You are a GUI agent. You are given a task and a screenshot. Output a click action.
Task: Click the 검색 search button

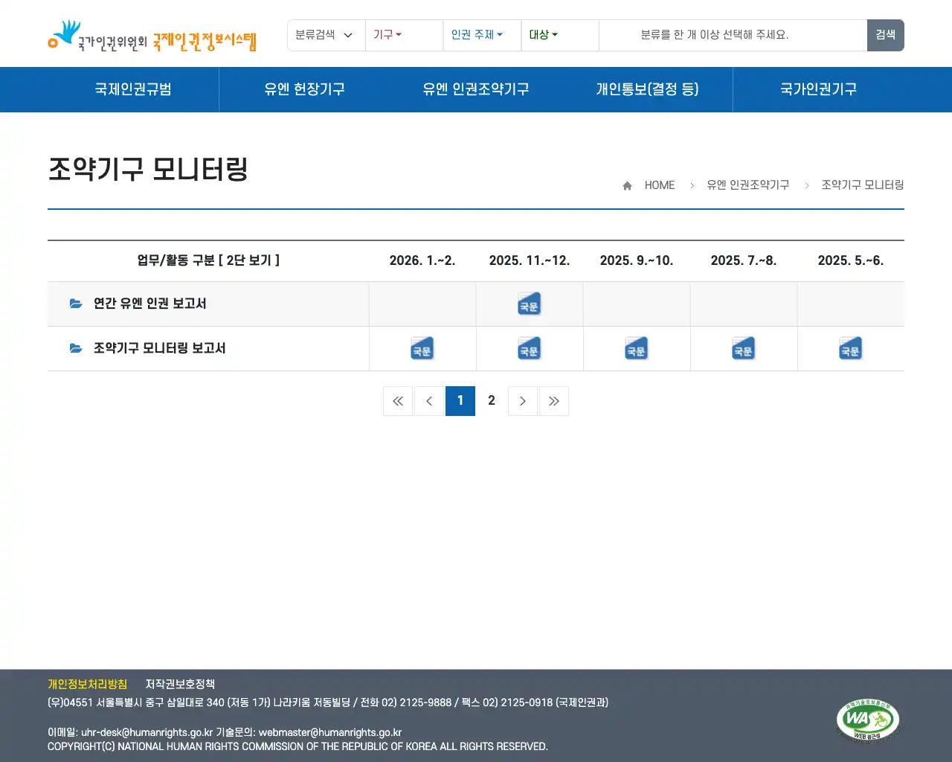pyautogui.click(x=885, y=35)
